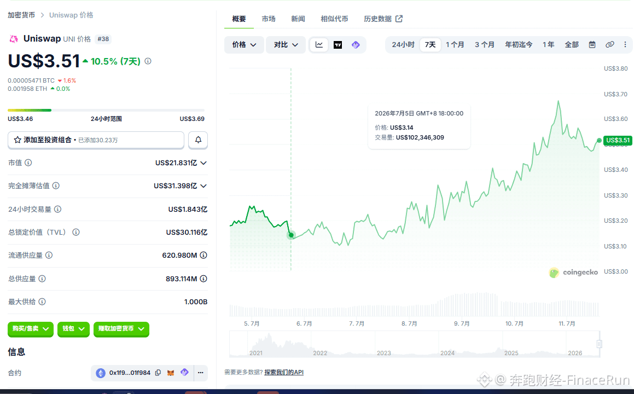This screenshot has height=394, width=634.
Task: Switch to the 概要 tab
Action: pos(239,19)
